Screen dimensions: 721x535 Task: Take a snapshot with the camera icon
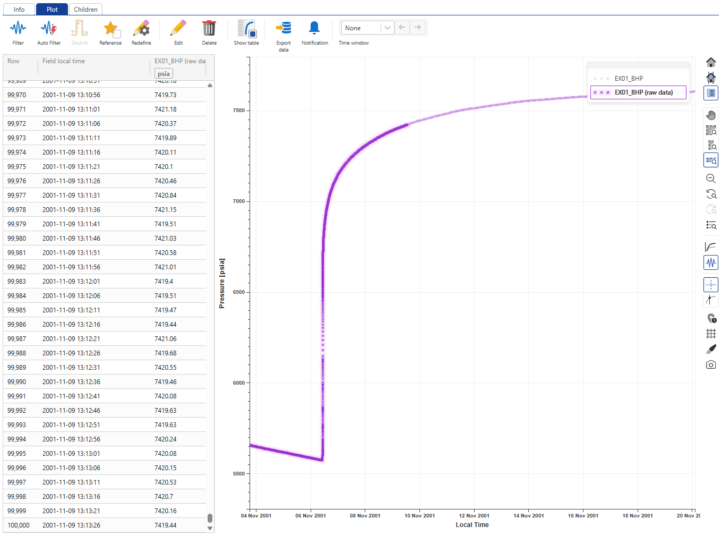(x=711, y=364)
